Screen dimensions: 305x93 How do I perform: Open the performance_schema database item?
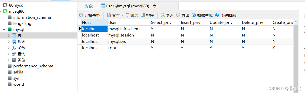tap(33, 66)
